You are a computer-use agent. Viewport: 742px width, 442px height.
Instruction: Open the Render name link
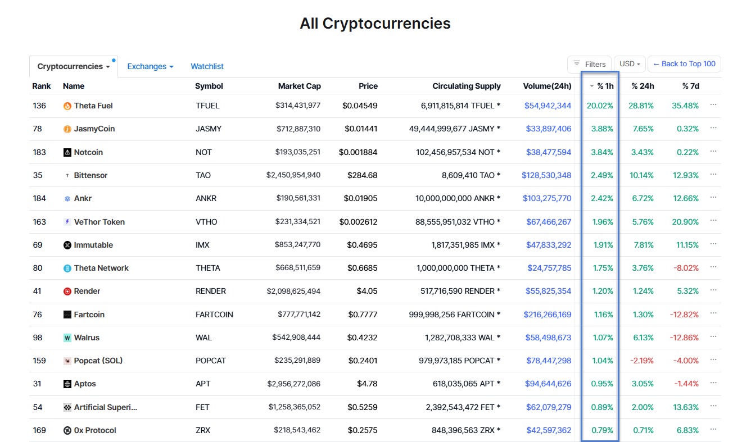click(x=87, y=291)
